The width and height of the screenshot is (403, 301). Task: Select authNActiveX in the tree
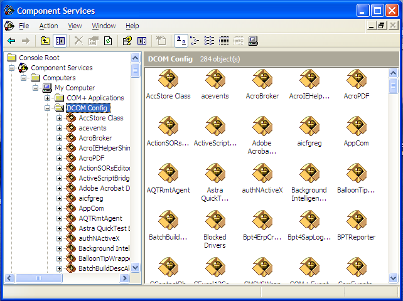click(99, 238)
